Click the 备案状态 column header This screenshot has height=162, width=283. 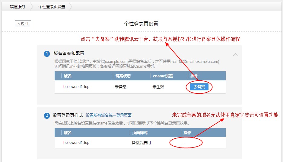[x=123, y=76]
